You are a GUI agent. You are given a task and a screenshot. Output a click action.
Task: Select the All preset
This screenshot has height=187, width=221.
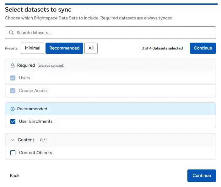(x=91, y=48)
